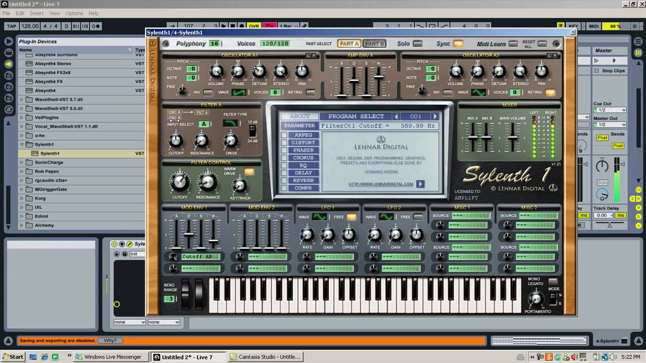Toggle the Warm Drive button
This screenshot has height=363, width=646.
pos(249,172)
